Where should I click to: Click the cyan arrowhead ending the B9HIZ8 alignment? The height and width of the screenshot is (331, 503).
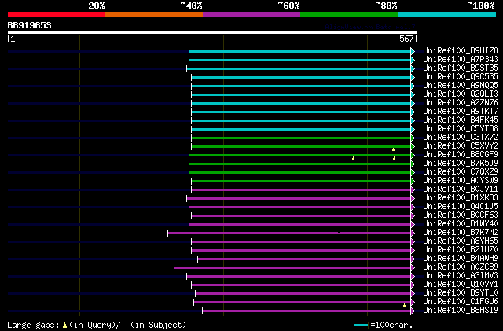(x=413, y=51)
